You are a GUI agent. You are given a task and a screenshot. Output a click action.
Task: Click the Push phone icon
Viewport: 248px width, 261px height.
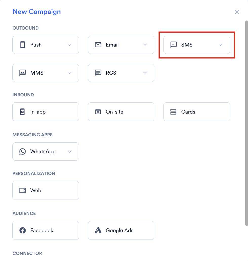coord(23,45)
